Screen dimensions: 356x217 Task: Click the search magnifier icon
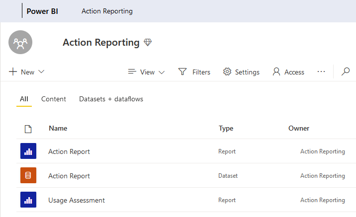coord(346,72)
